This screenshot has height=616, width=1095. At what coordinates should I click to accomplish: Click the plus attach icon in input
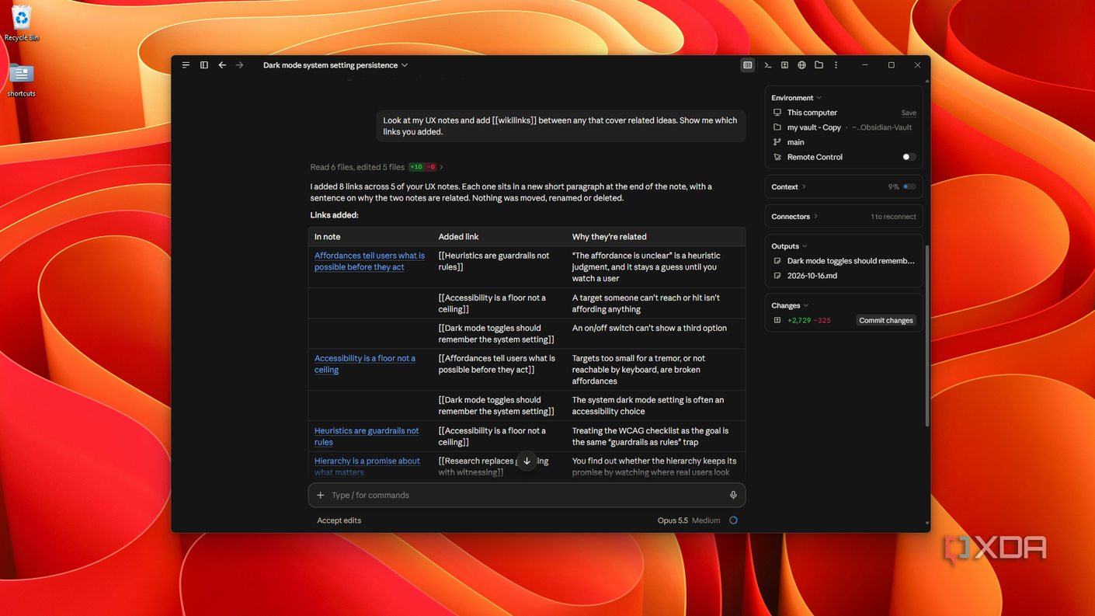[x=321, y=495]
